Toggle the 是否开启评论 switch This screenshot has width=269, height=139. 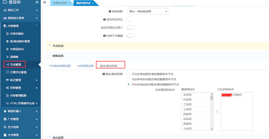[131, 19]
